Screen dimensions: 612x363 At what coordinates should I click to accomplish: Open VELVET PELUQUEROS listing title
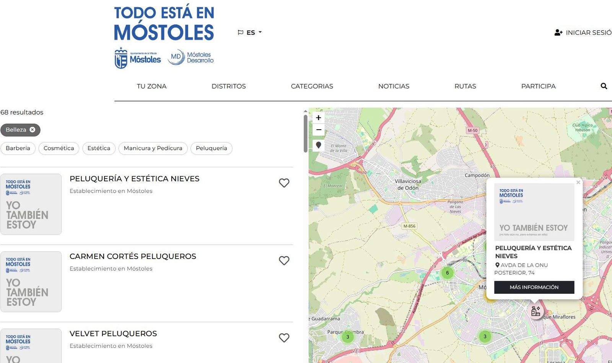pyautogui.click(x=113, y=334)
